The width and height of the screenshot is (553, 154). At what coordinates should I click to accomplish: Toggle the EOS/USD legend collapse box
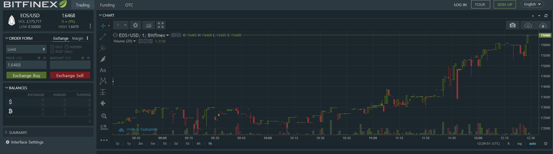click(115, 35)
